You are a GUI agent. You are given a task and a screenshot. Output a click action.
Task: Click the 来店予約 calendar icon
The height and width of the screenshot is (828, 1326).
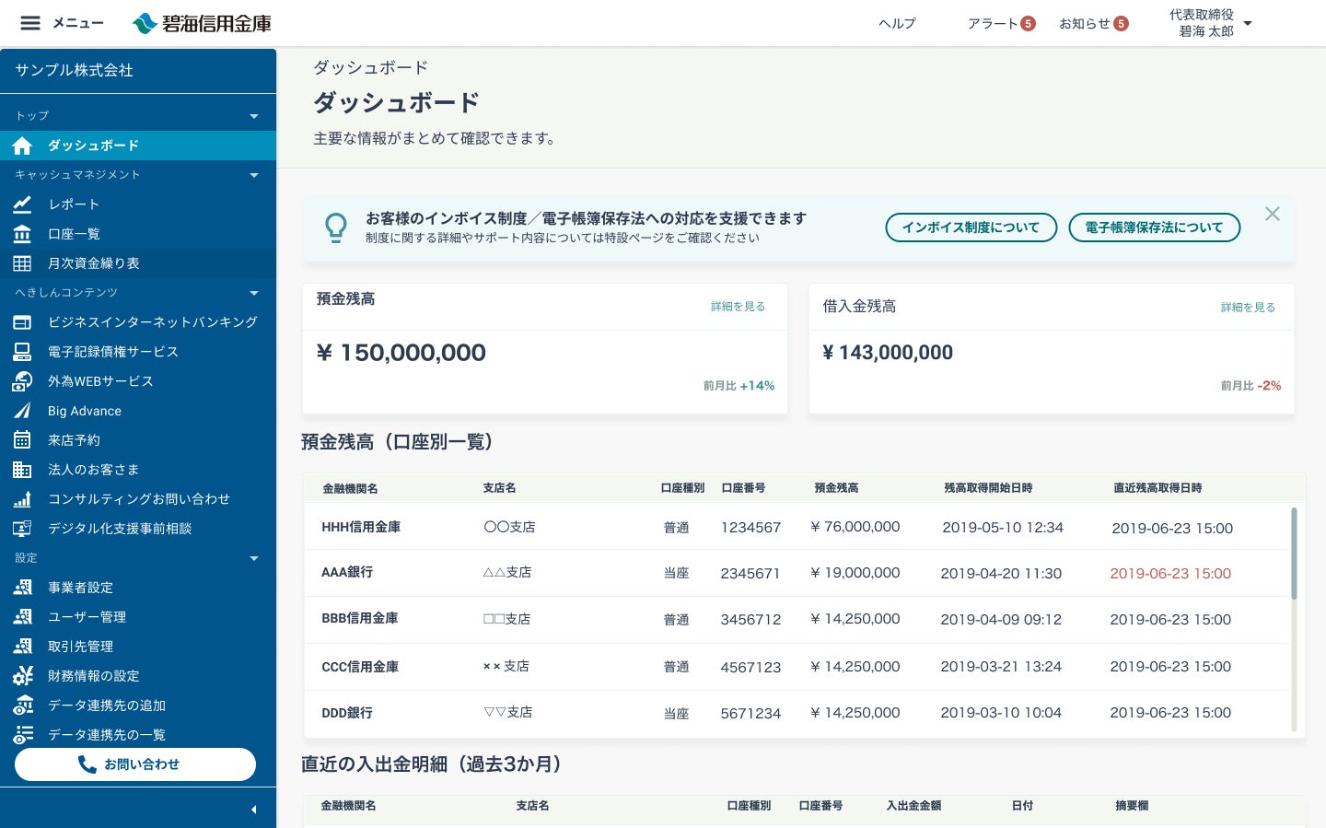[x=22, y=440]
